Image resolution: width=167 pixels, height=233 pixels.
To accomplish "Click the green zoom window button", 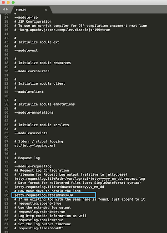I will [13, 2].
